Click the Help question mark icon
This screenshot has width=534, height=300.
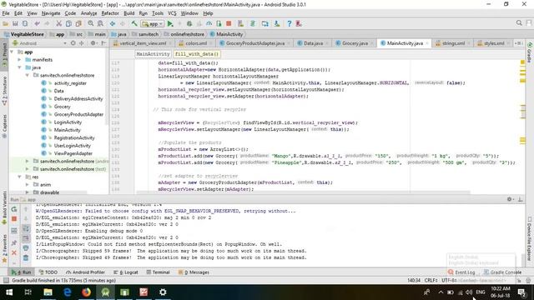click(290, 24)
